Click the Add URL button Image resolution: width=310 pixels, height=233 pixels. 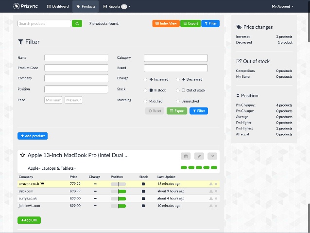pos(29,220)
